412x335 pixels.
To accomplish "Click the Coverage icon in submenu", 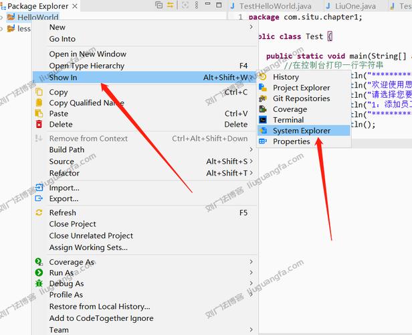I will (263, 109).
